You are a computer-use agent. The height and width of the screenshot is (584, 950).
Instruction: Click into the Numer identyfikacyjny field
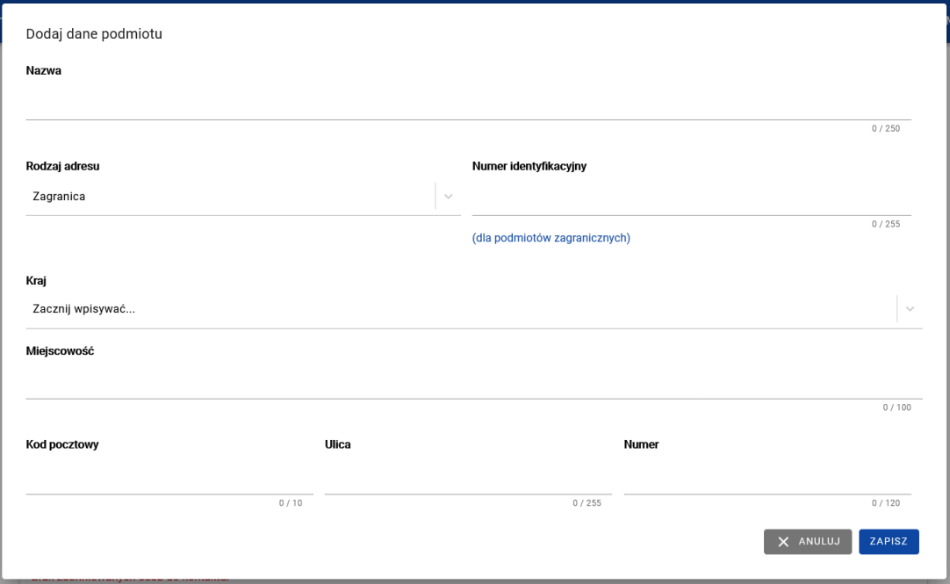pos(691,200)
